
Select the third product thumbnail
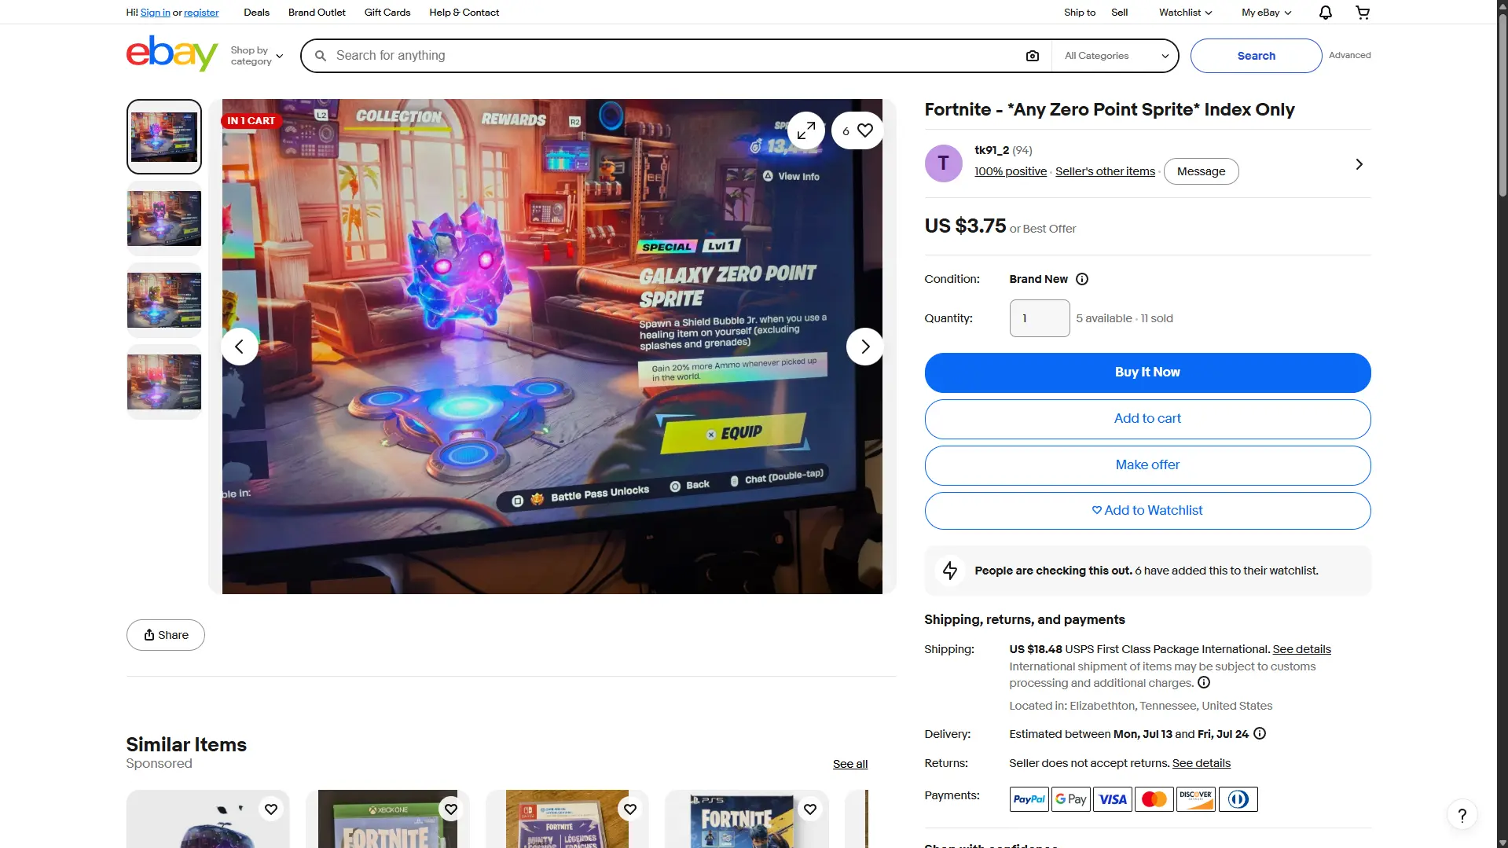[x=164, y=300]
